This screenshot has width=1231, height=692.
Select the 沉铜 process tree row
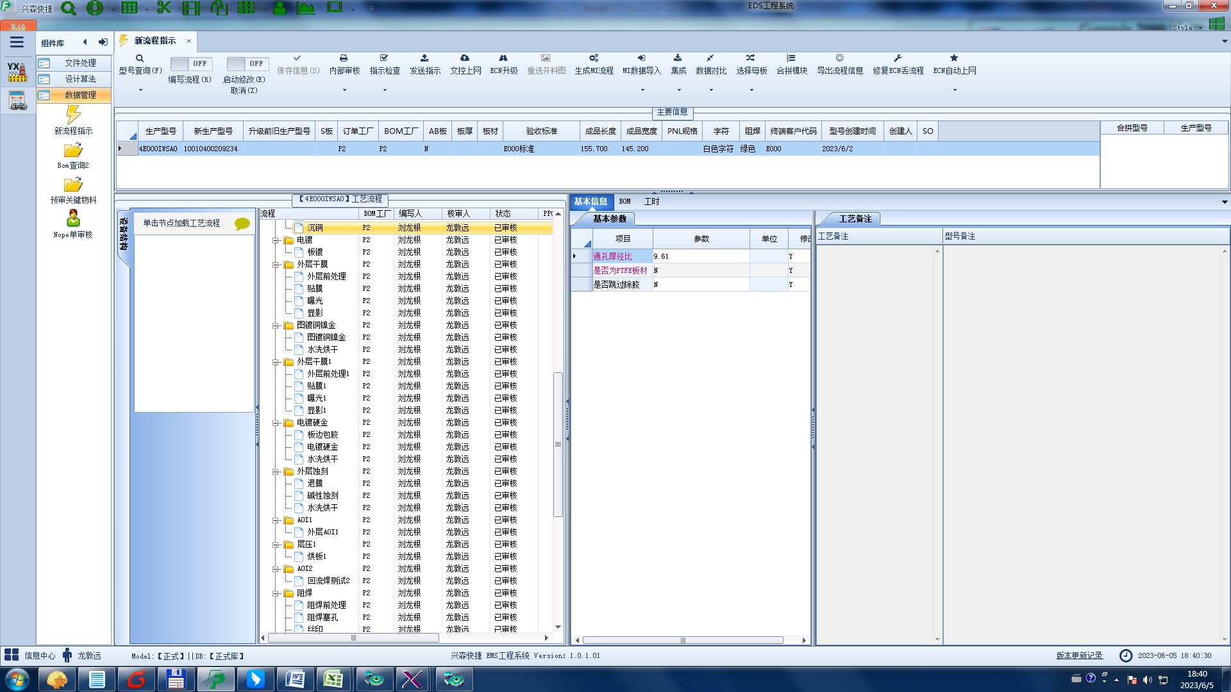406,228
